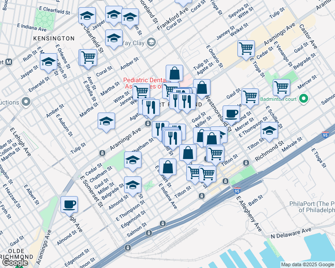This screenshot has width=335, height=268.
Task: Click the E Hazzard St label
Action: coord(12,196)
